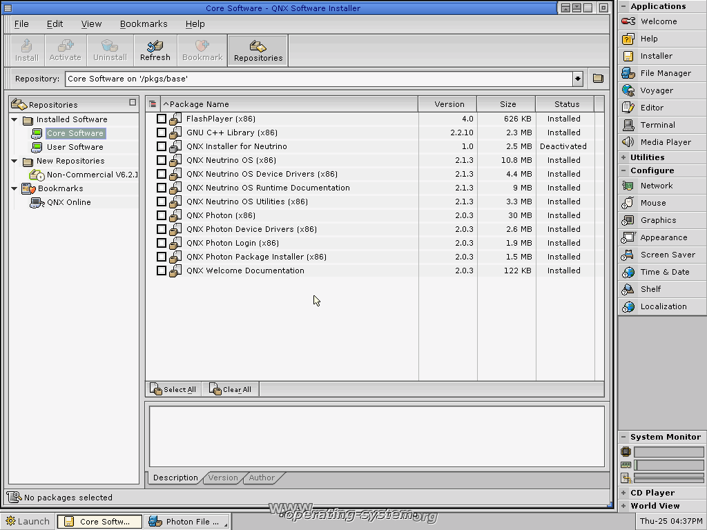Image resolution: width=707 pixels, height=530 pixels.
Task: Check QNX Neutrino OS Runtime Documentation box
Action: click(162, 188)
